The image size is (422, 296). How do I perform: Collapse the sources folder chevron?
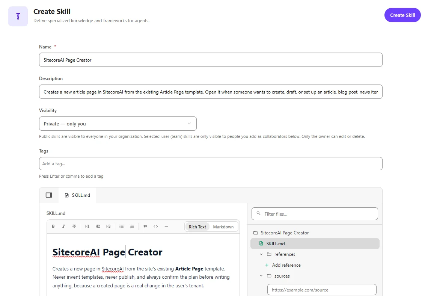click(261, 276)
